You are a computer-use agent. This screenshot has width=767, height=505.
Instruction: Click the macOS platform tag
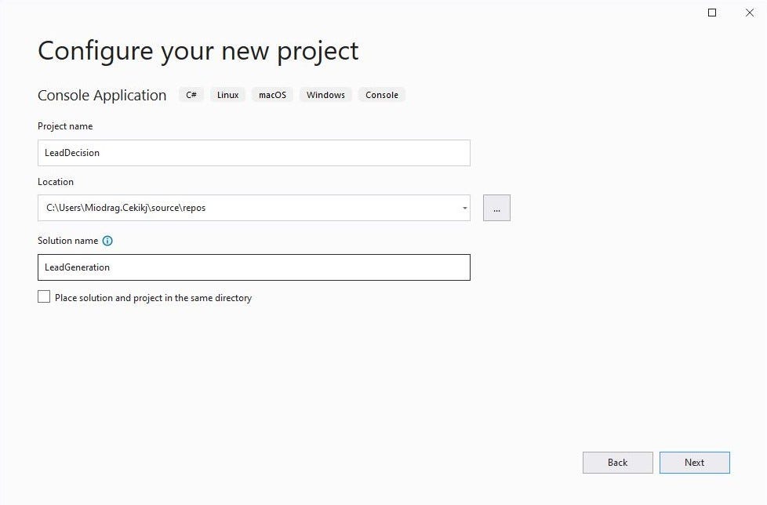coord(272,95)
